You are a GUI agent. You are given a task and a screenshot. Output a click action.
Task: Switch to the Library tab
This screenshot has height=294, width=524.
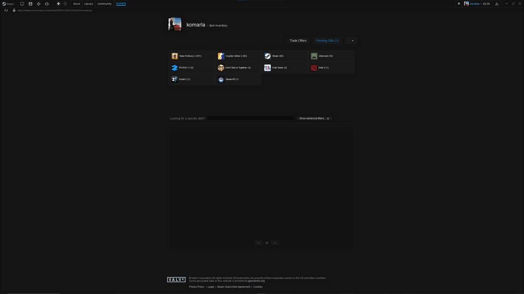[x=88, y=4]
